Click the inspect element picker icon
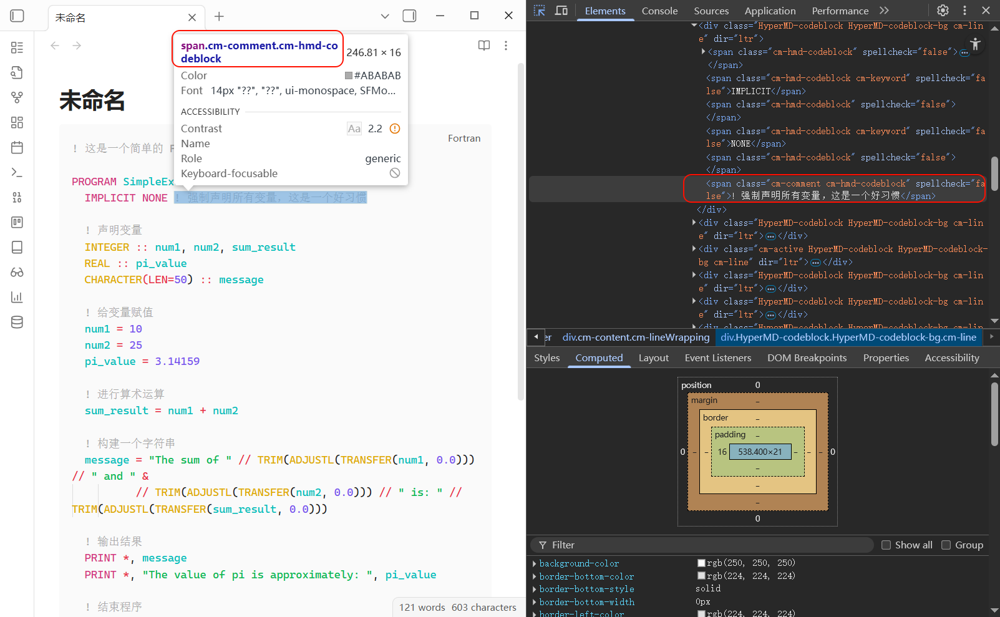The image size is (1000, 617). pos(540,11)
